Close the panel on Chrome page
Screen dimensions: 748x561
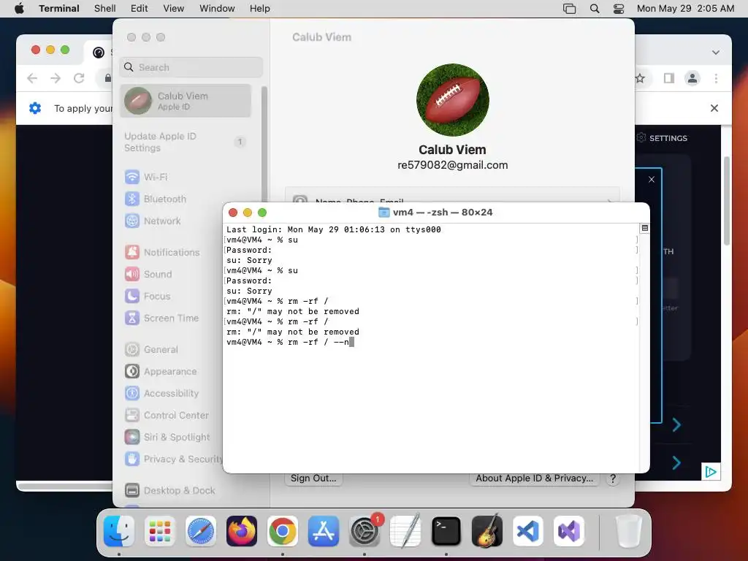point(652,180)
